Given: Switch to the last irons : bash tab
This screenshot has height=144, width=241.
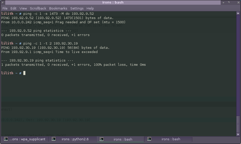Looking at the screenshot, I should (168, 139).
